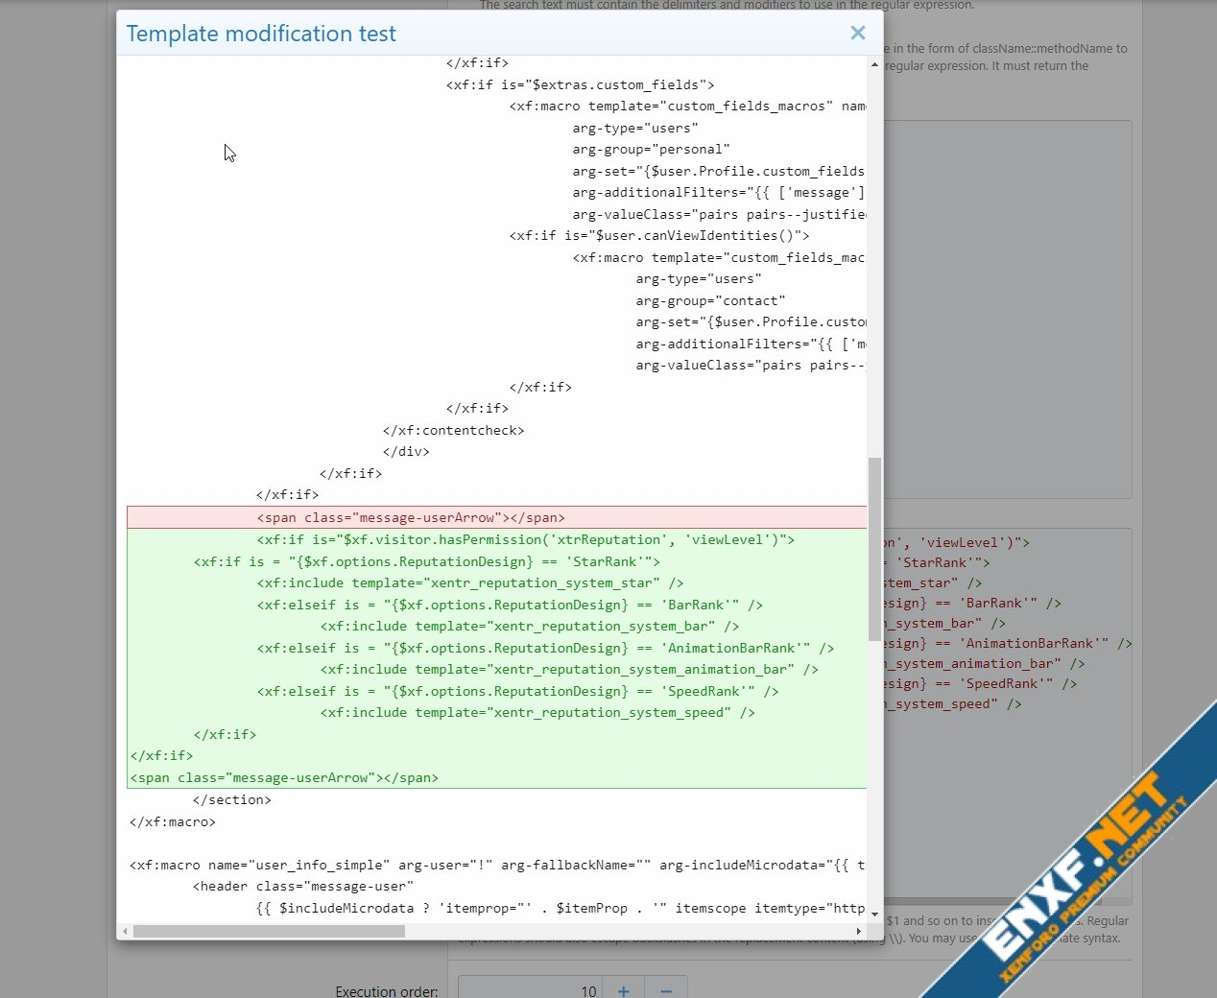1217x998 pixels.
Task: Click the vertical scrollbar up arrow
Action: point(874,64)
